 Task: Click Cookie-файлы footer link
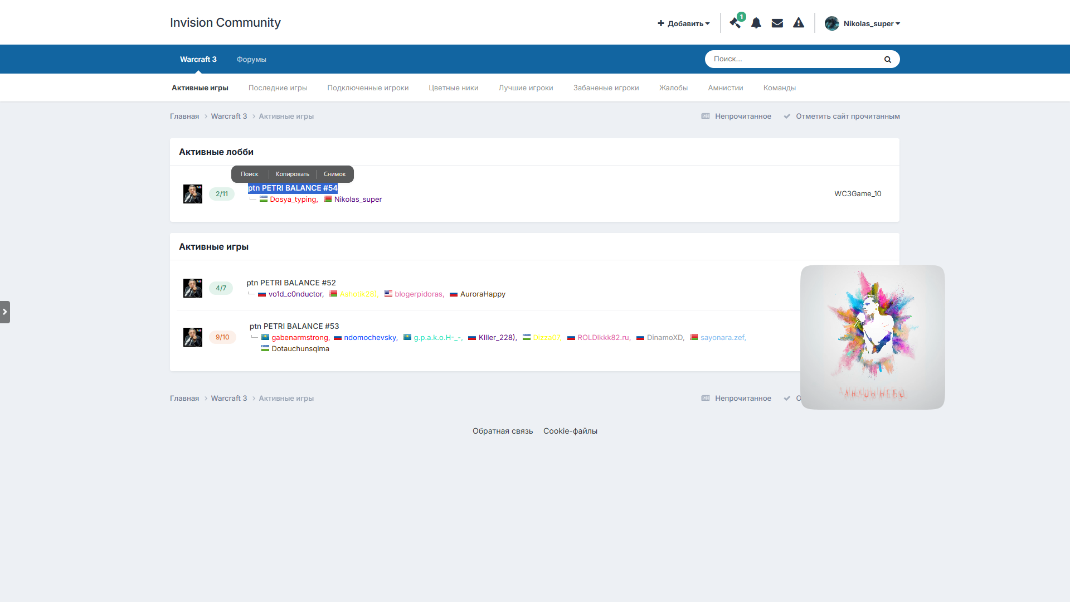(570, 431)
